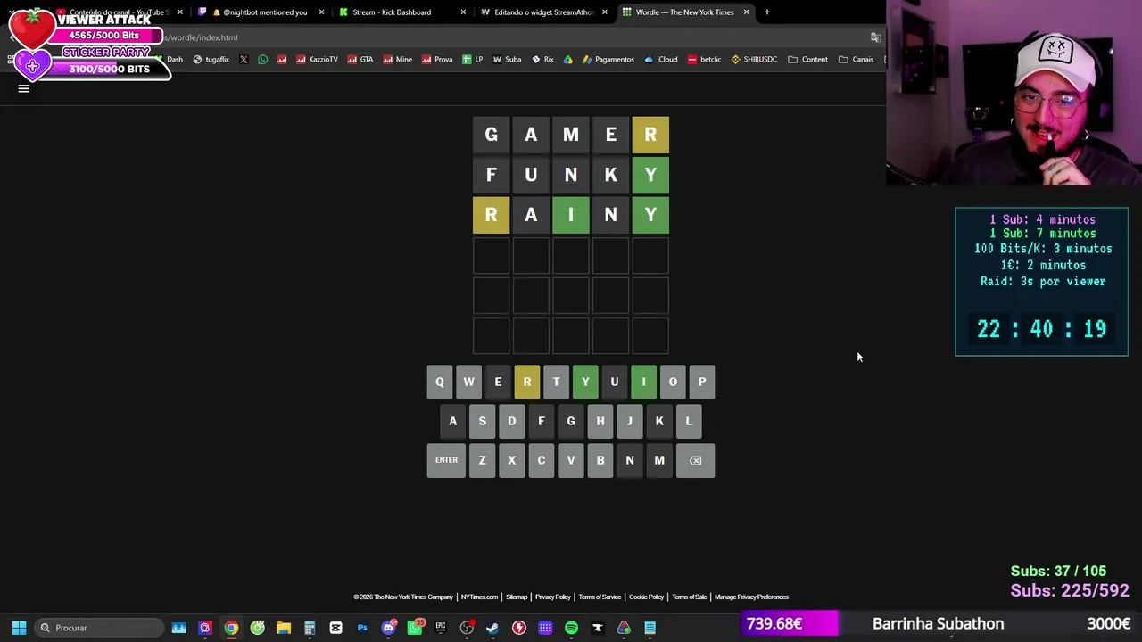Click the yellow R tile in GAMER row

point(650,135)
